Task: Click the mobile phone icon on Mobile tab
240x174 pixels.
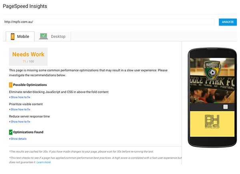Action: [12, 36]
